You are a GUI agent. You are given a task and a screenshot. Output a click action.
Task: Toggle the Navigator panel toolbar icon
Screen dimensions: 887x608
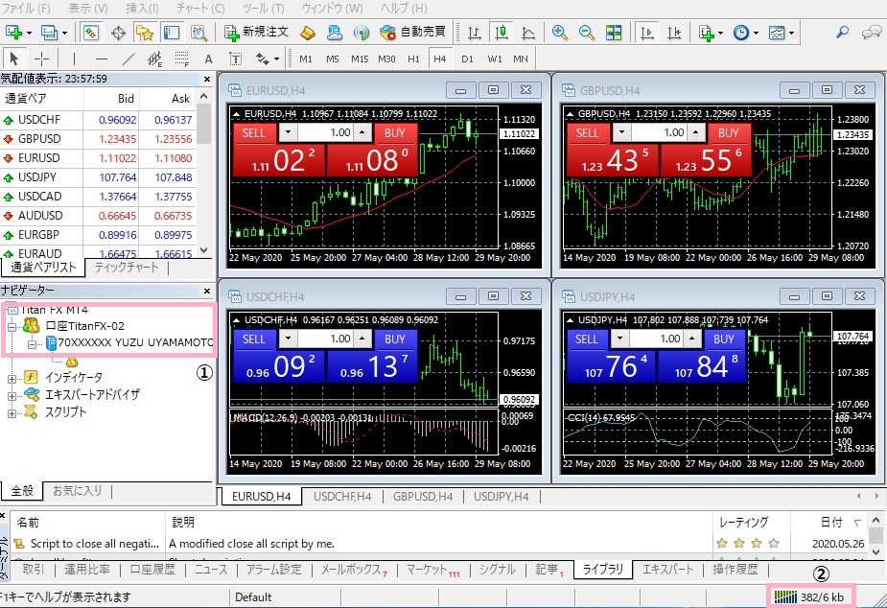point(145,33)
